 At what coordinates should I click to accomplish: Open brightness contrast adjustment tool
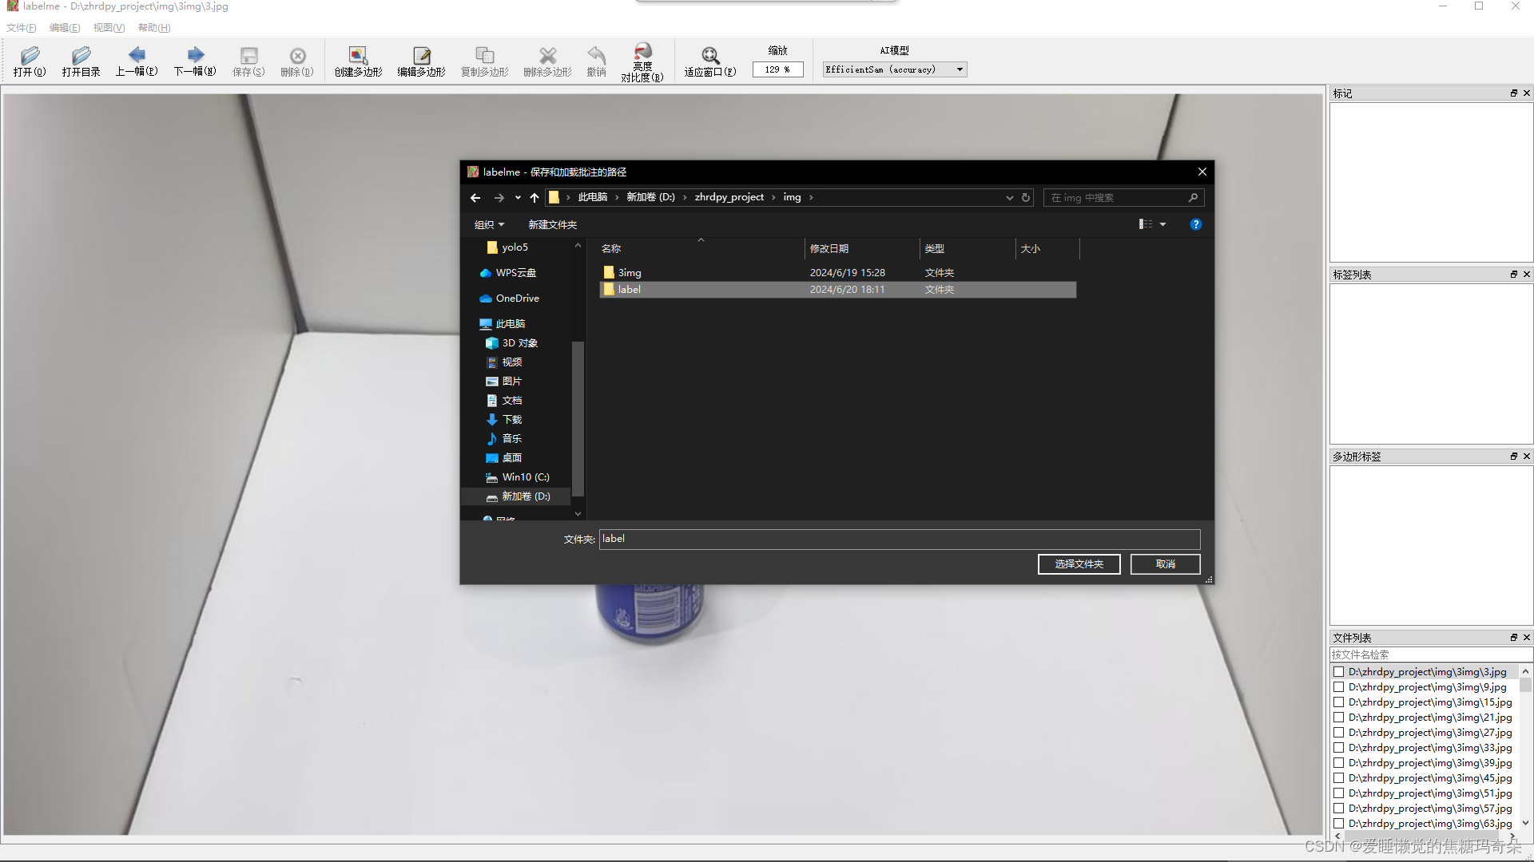pos(642,61)
